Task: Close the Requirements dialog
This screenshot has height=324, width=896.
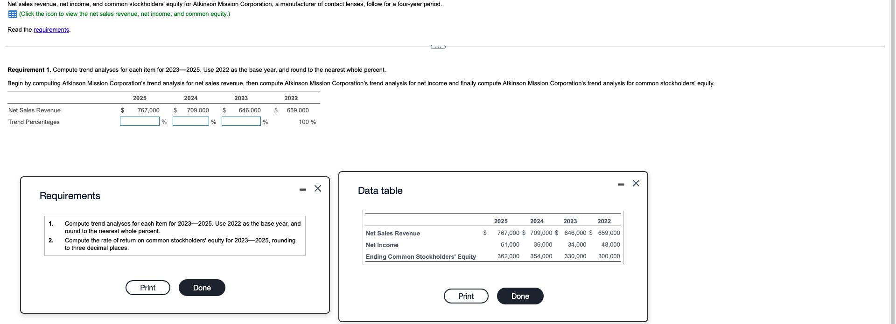Action: pyautogui.click(x=318, y=188)
